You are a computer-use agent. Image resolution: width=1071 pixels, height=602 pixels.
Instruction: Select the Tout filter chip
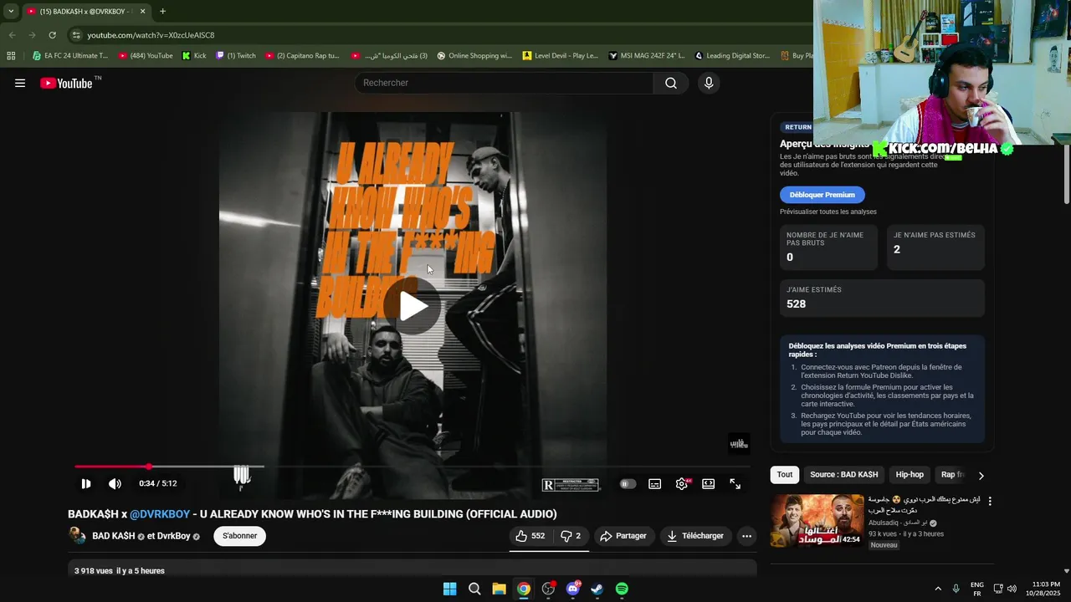pyautogui.click(x=785, y=475)
